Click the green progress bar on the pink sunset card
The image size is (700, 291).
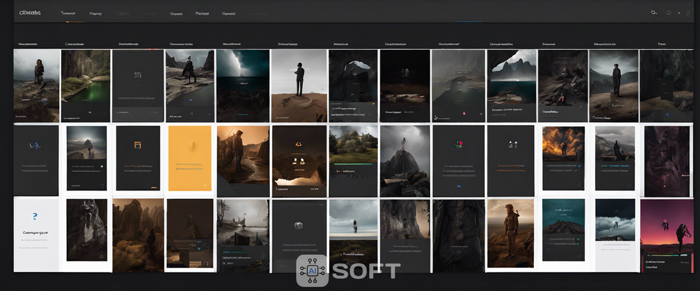666,255
